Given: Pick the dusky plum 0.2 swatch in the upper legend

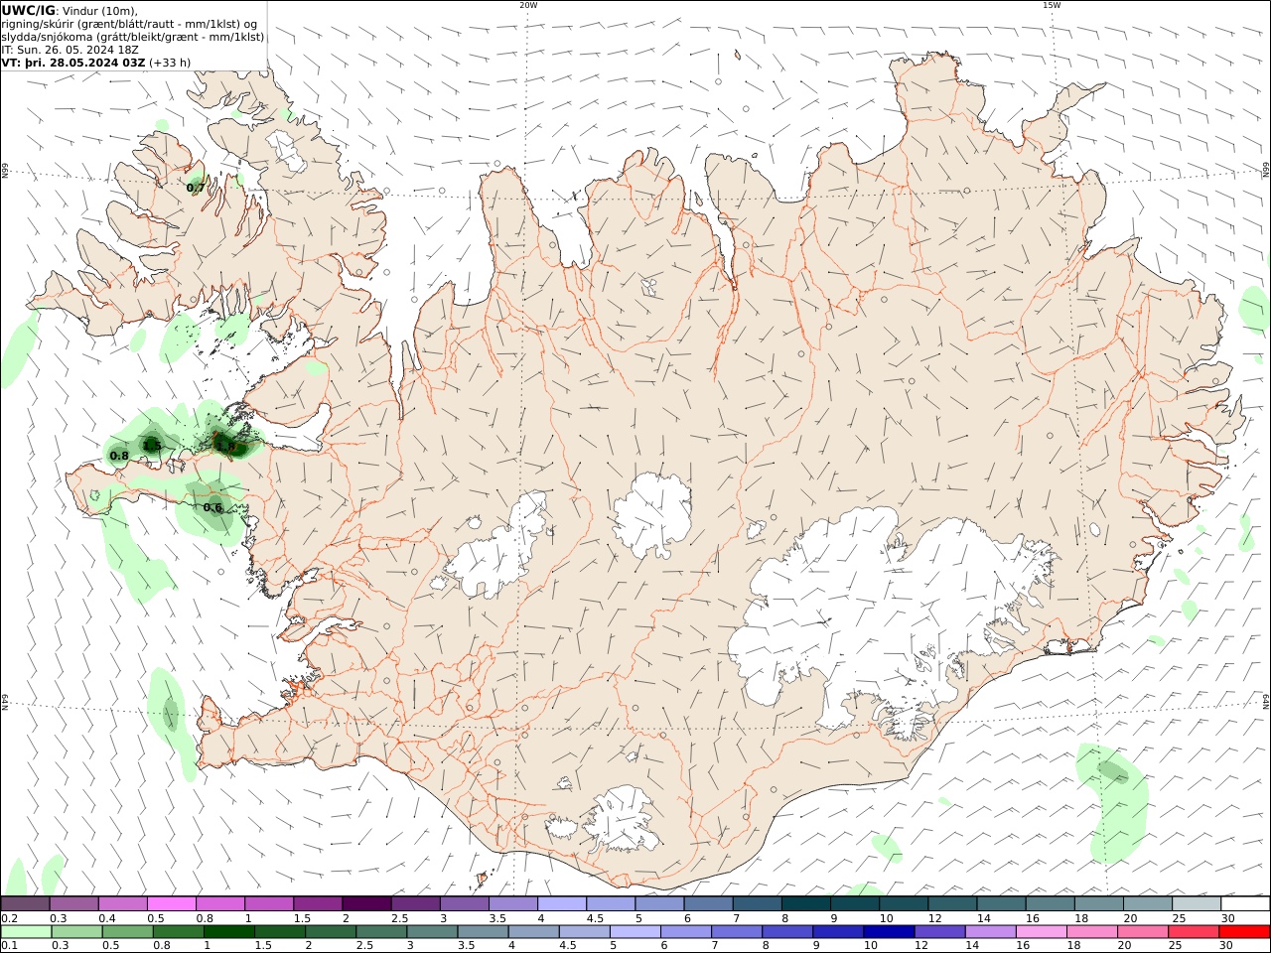Looking at the screenshot, I should (x=26, y=903).
